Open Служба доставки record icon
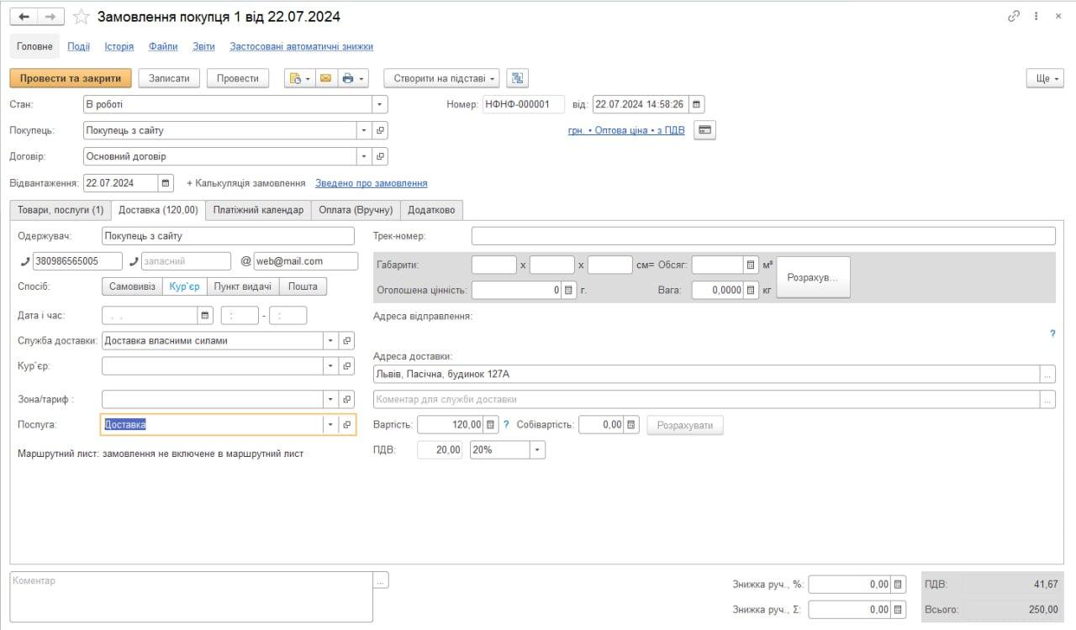The width and height of the screenshot is (1076, 630). pos(347,341)
